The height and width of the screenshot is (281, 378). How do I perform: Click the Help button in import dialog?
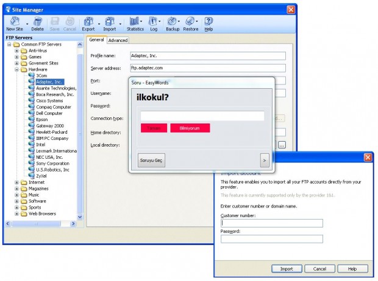(x=352, y=269)
